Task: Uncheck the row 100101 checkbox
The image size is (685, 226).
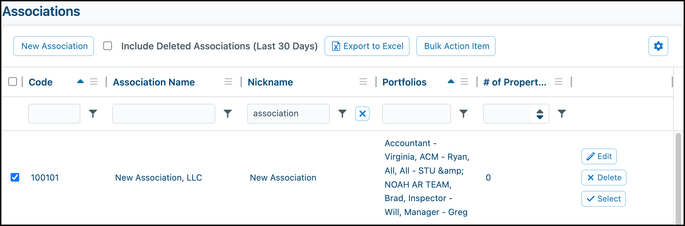Action: coord(15,177)
